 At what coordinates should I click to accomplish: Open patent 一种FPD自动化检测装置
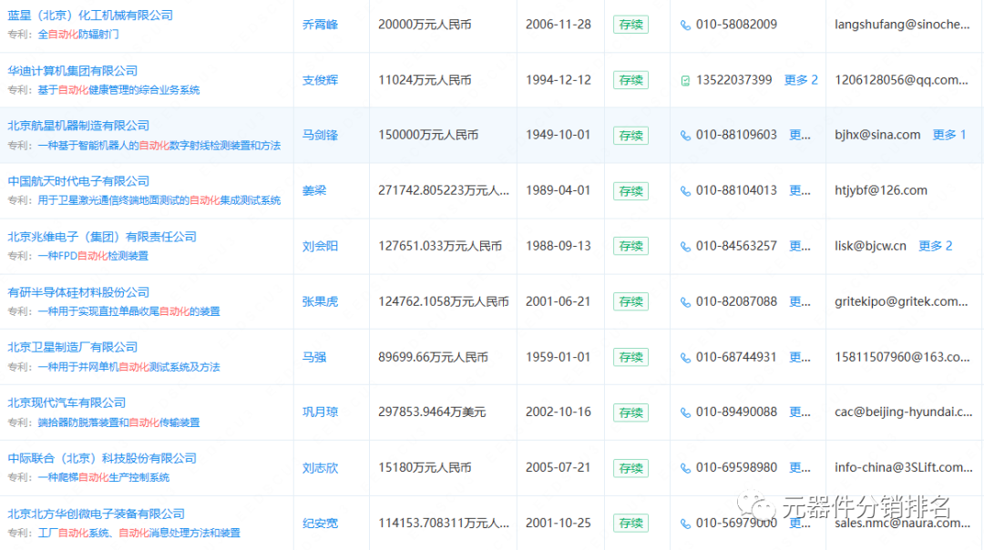(x=93, y=256)
